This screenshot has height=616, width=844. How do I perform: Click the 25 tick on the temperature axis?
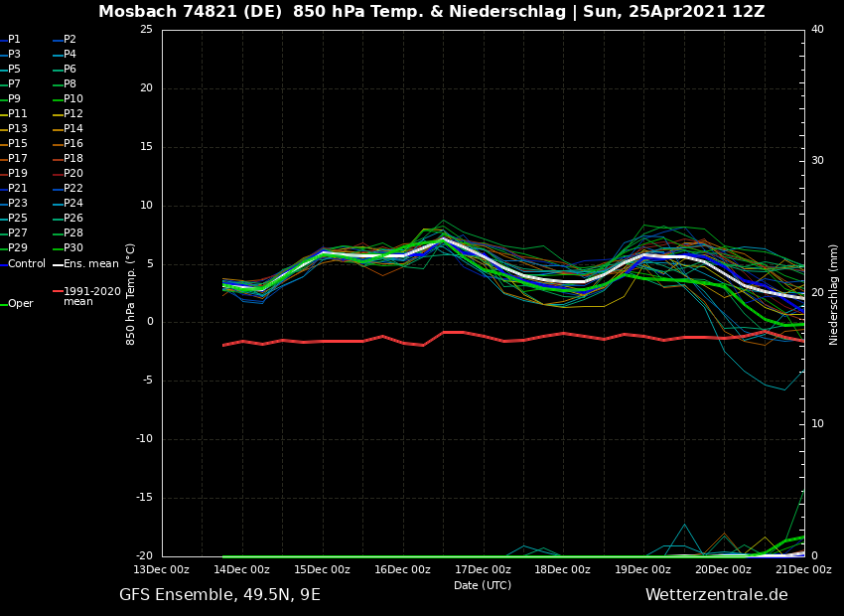(x=146, y=30)
